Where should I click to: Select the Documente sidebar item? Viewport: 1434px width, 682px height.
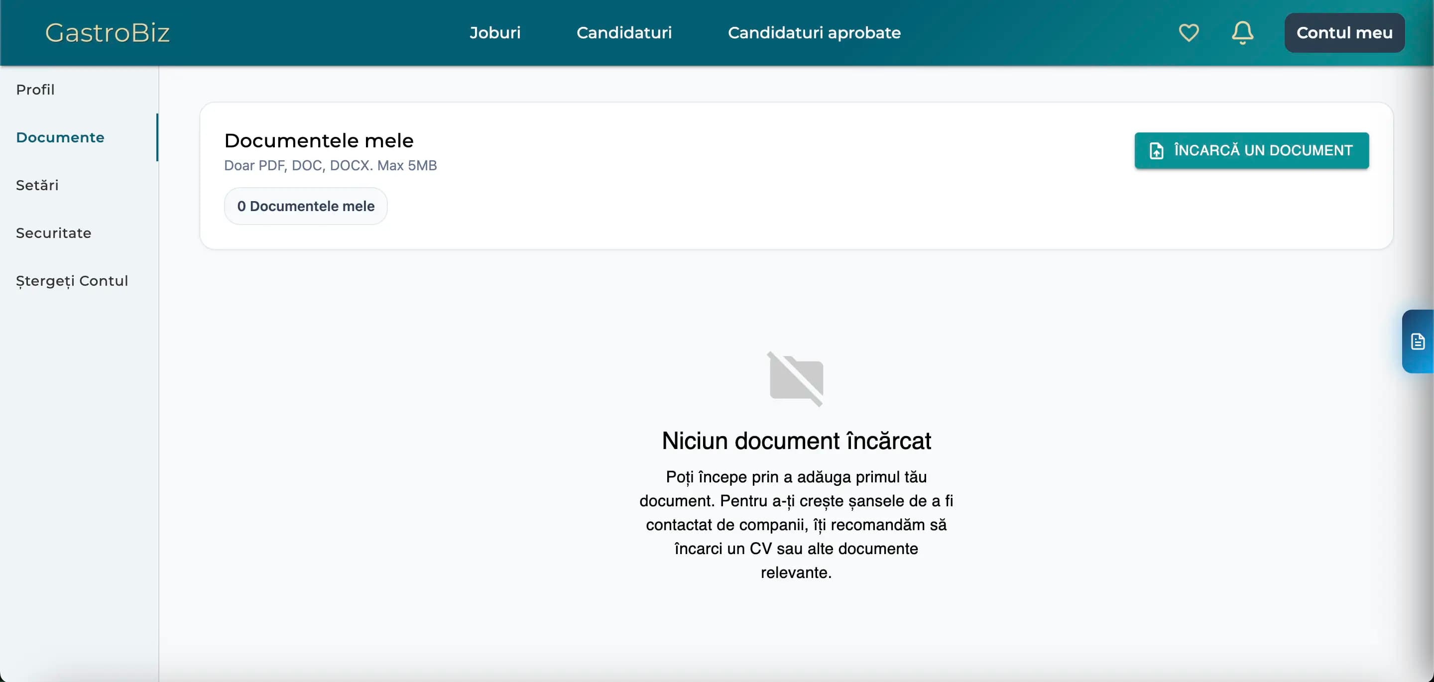(x=79, y=137)
